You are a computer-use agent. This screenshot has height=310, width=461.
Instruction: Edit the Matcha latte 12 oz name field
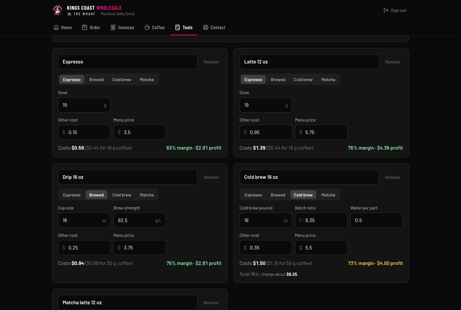pyautogui.click(x=128, y=302)
